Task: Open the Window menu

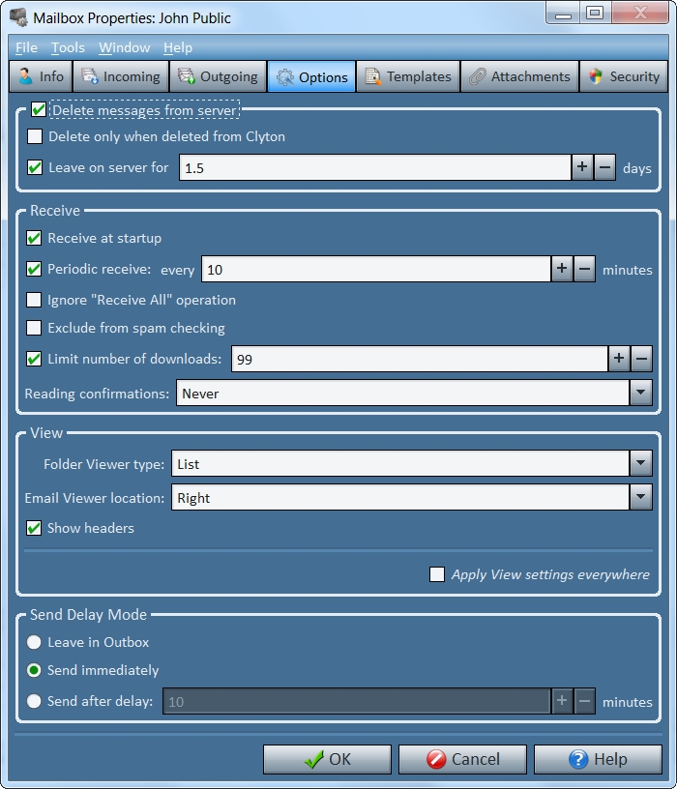Action: click(x=125, y=47)
